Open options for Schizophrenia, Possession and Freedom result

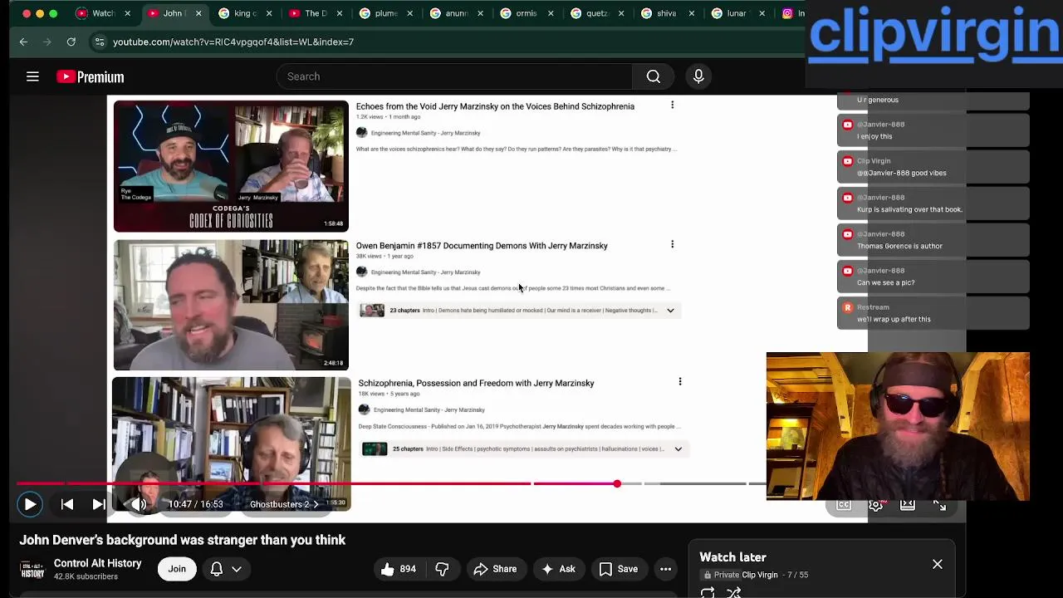[x=679, y=382]
